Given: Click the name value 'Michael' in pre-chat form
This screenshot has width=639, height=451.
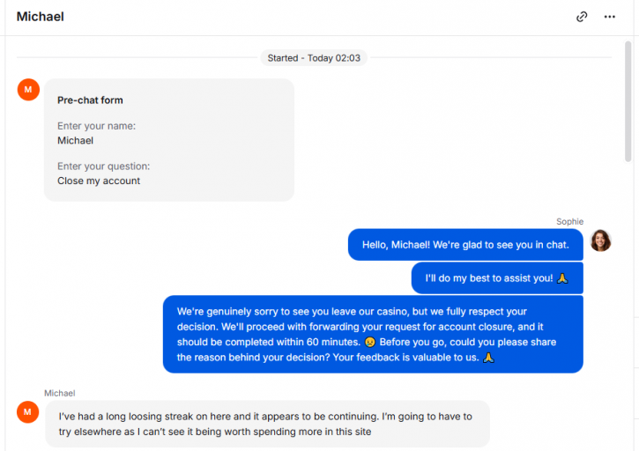Looking at the screenshot, I should point(76,141).
